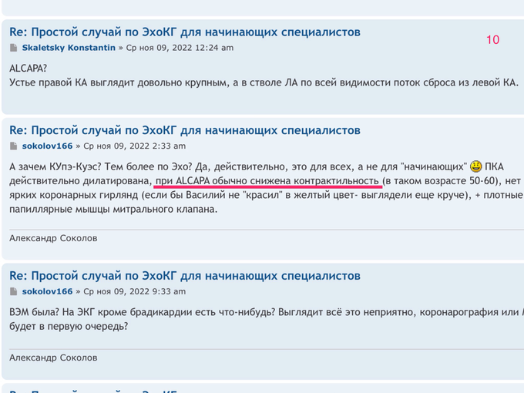This screenshot has width=524, height=393.
Task: Click the smiley emoji in sokolov166's post
Action: pos(476,166)
